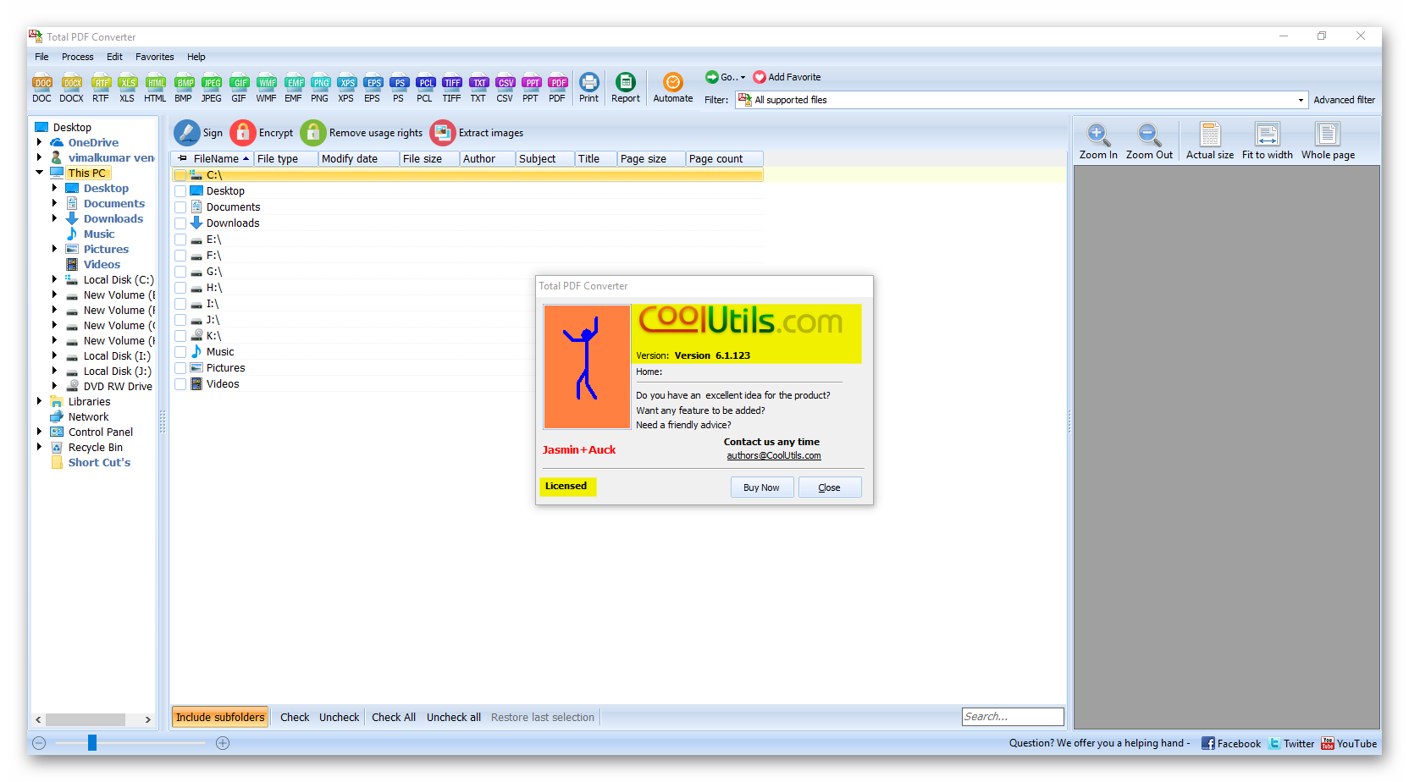This screenshot has height=782, width=1409.
Task: Click the bottom zoom slider handle
Action: coord(91,743)
